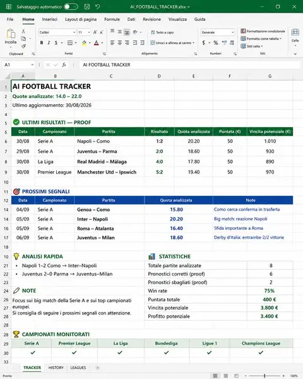Open the Visualizza ribbon tab
The height and width of the screenshot is (379, 303).
click(177, 20)
